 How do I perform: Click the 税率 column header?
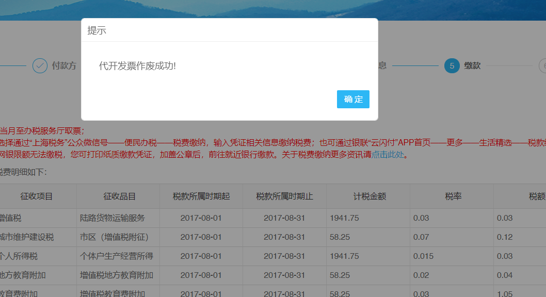(453, 196)
